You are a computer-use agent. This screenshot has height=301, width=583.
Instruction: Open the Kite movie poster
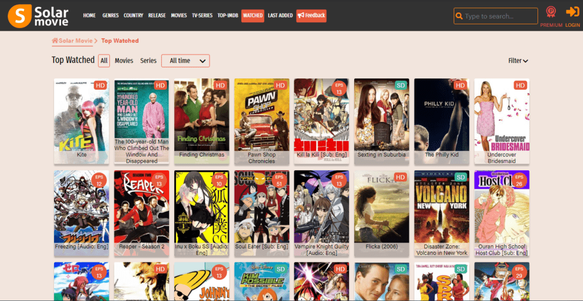pyautogui.click(x=81, y=121)
